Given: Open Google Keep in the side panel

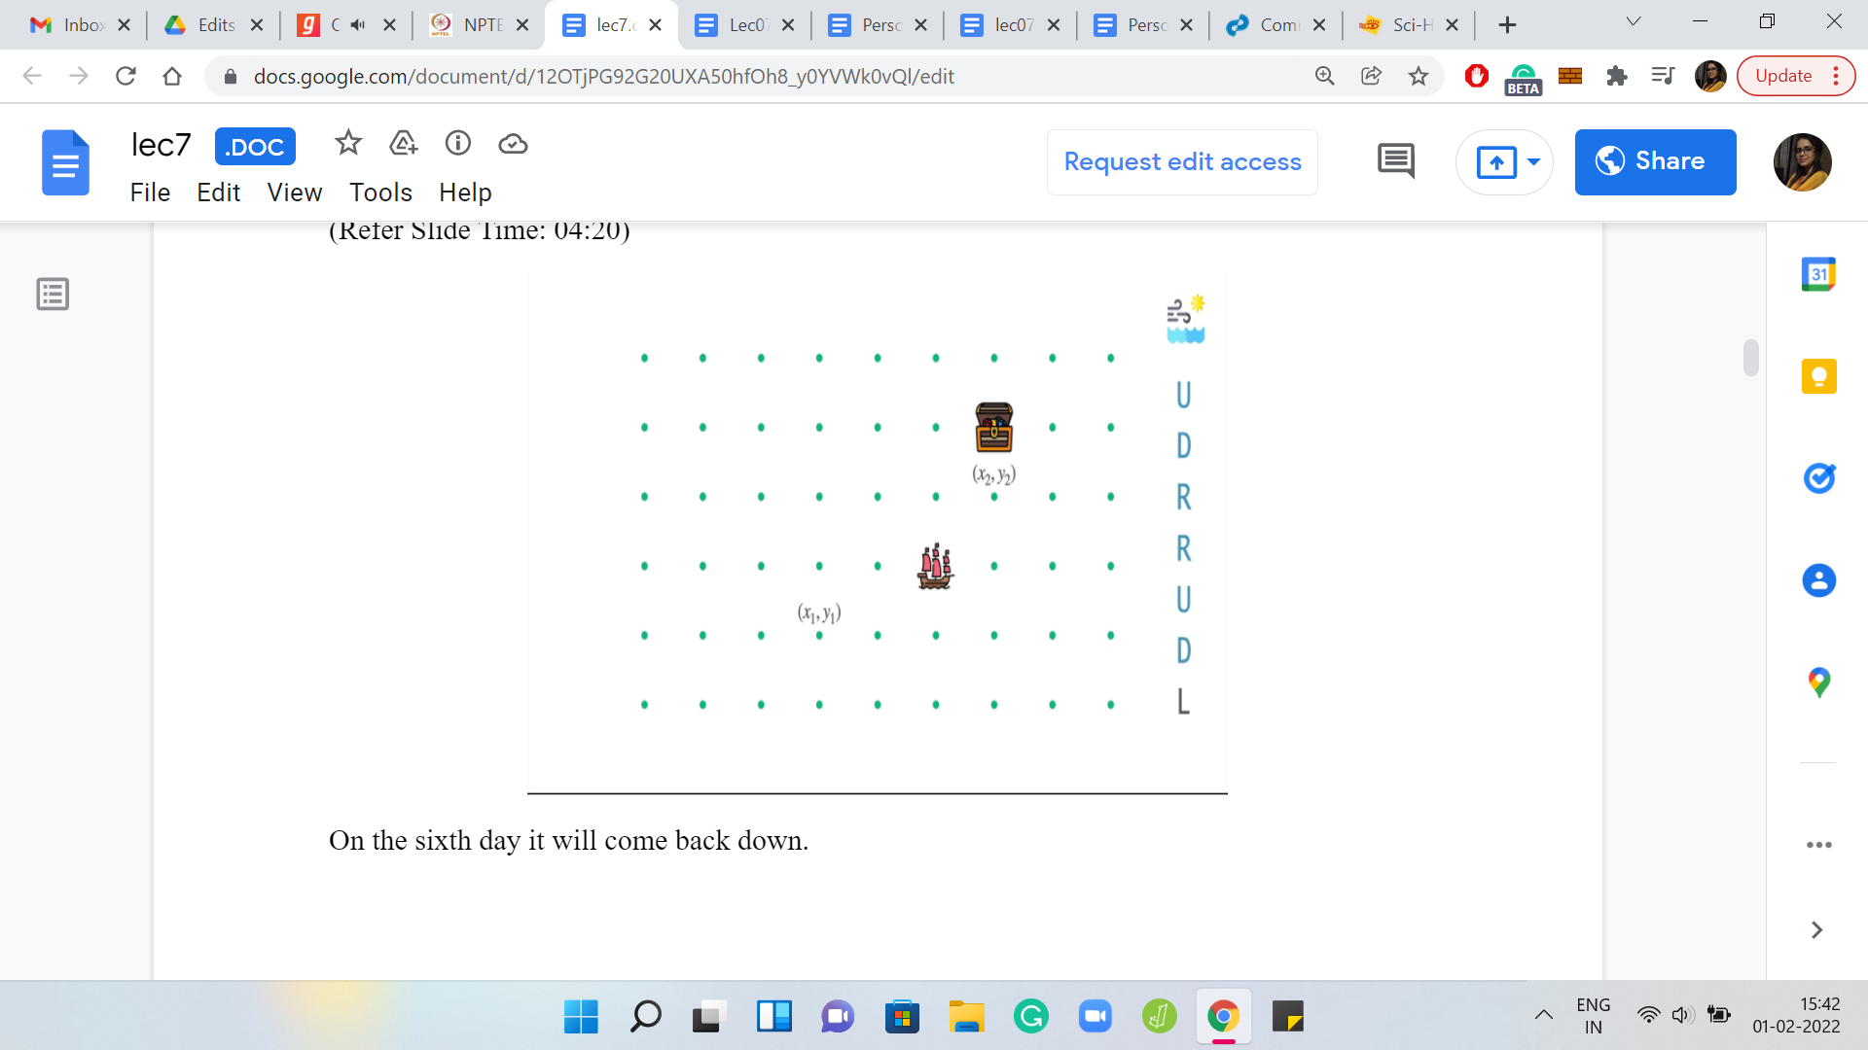Looking at the screenshot, I should click(x=1817, y=376).
